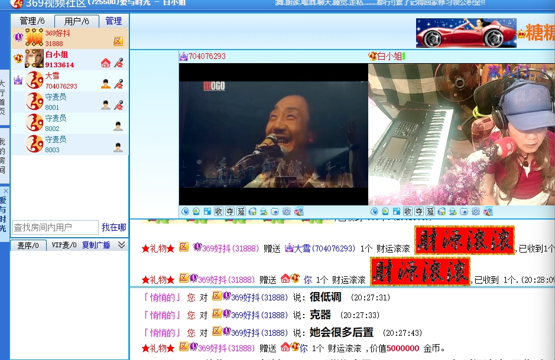Select the 麦序/0 tab
555x360 pixels.
tap(28, 245)
